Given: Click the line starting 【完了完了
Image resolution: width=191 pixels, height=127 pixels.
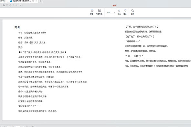Looking at the screenshot, I should 140,36.
